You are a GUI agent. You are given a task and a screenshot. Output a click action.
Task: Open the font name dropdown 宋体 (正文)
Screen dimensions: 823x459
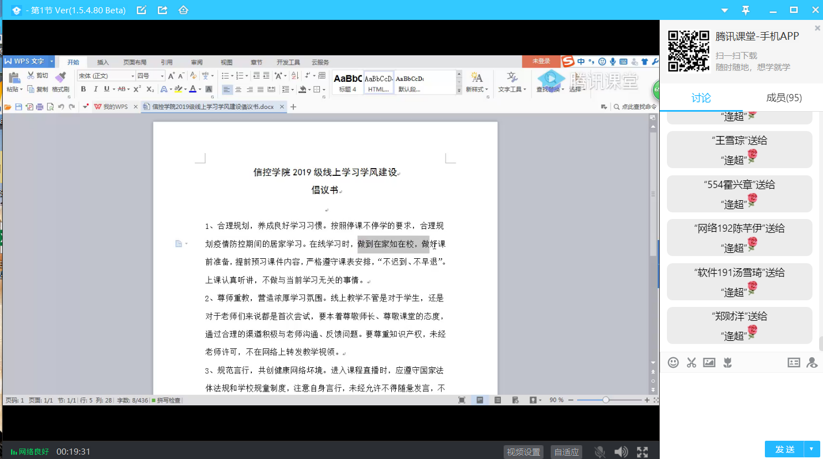click(105, 76)
